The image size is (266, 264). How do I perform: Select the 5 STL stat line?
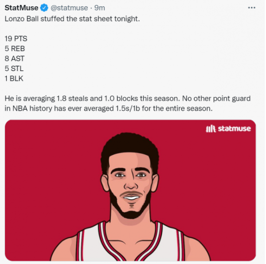click(14, 68)
